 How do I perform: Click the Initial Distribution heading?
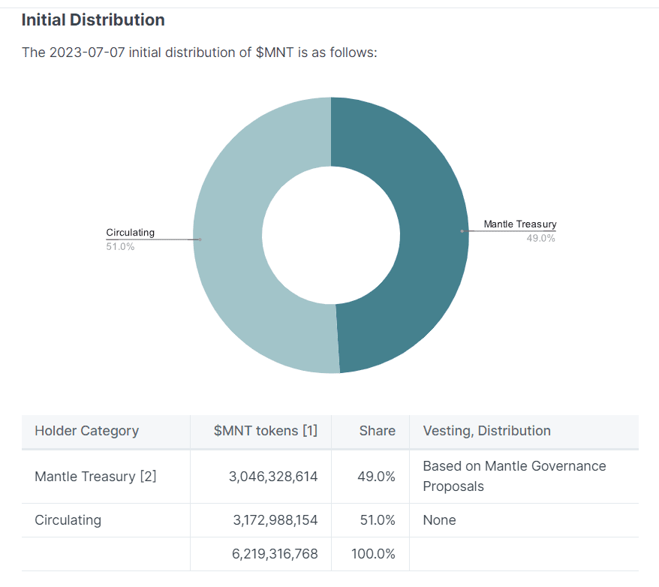(x=93, y=20)
